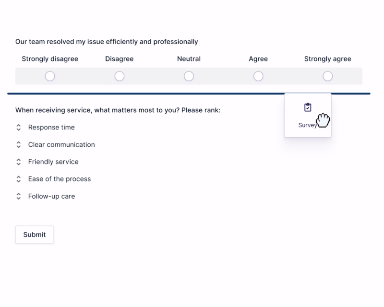Pick the Friendly service ranking item
Screen dimensions: 384x307
pos(53,162)
